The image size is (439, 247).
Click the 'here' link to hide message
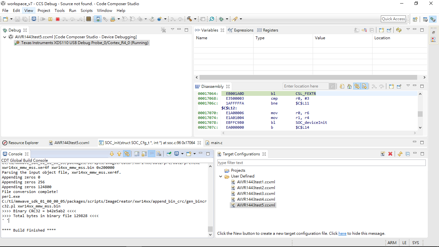click(x=342, y=233)
